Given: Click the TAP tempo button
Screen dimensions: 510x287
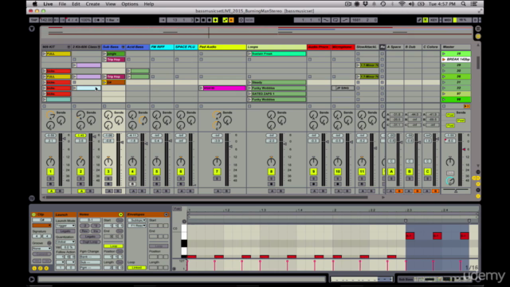Looking at the screenshot, I should tap(33, 20).
